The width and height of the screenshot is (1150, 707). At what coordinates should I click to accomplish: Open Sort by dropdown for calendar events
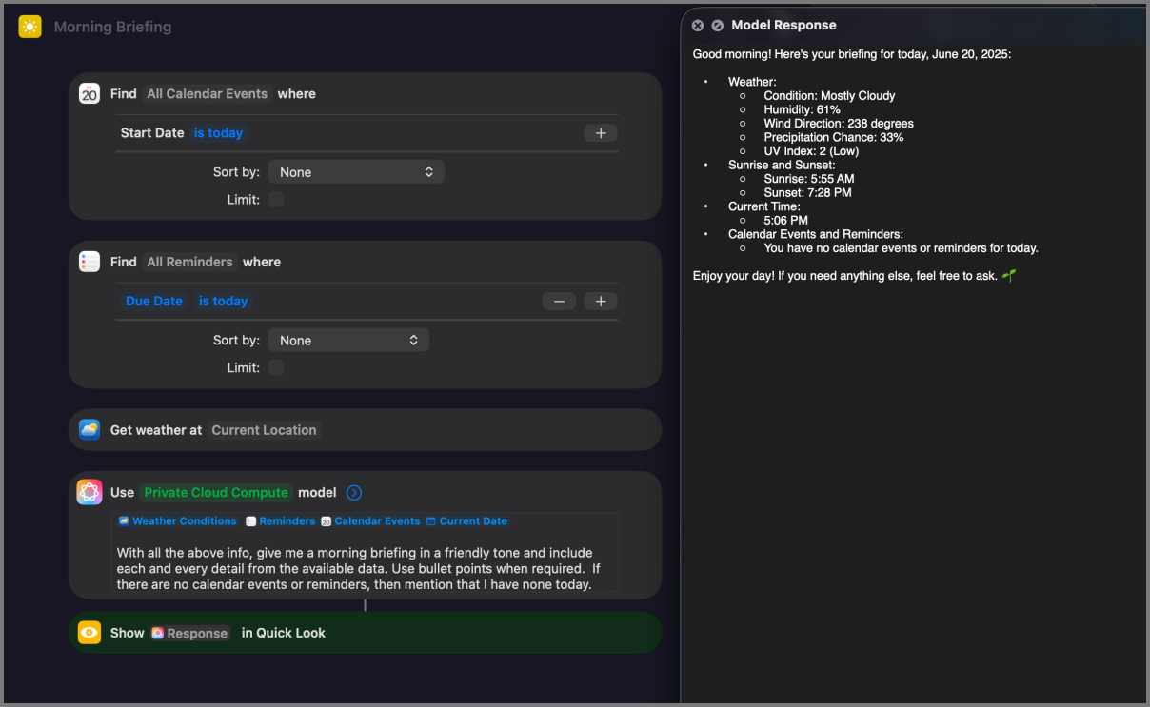(x=356, y=172)
